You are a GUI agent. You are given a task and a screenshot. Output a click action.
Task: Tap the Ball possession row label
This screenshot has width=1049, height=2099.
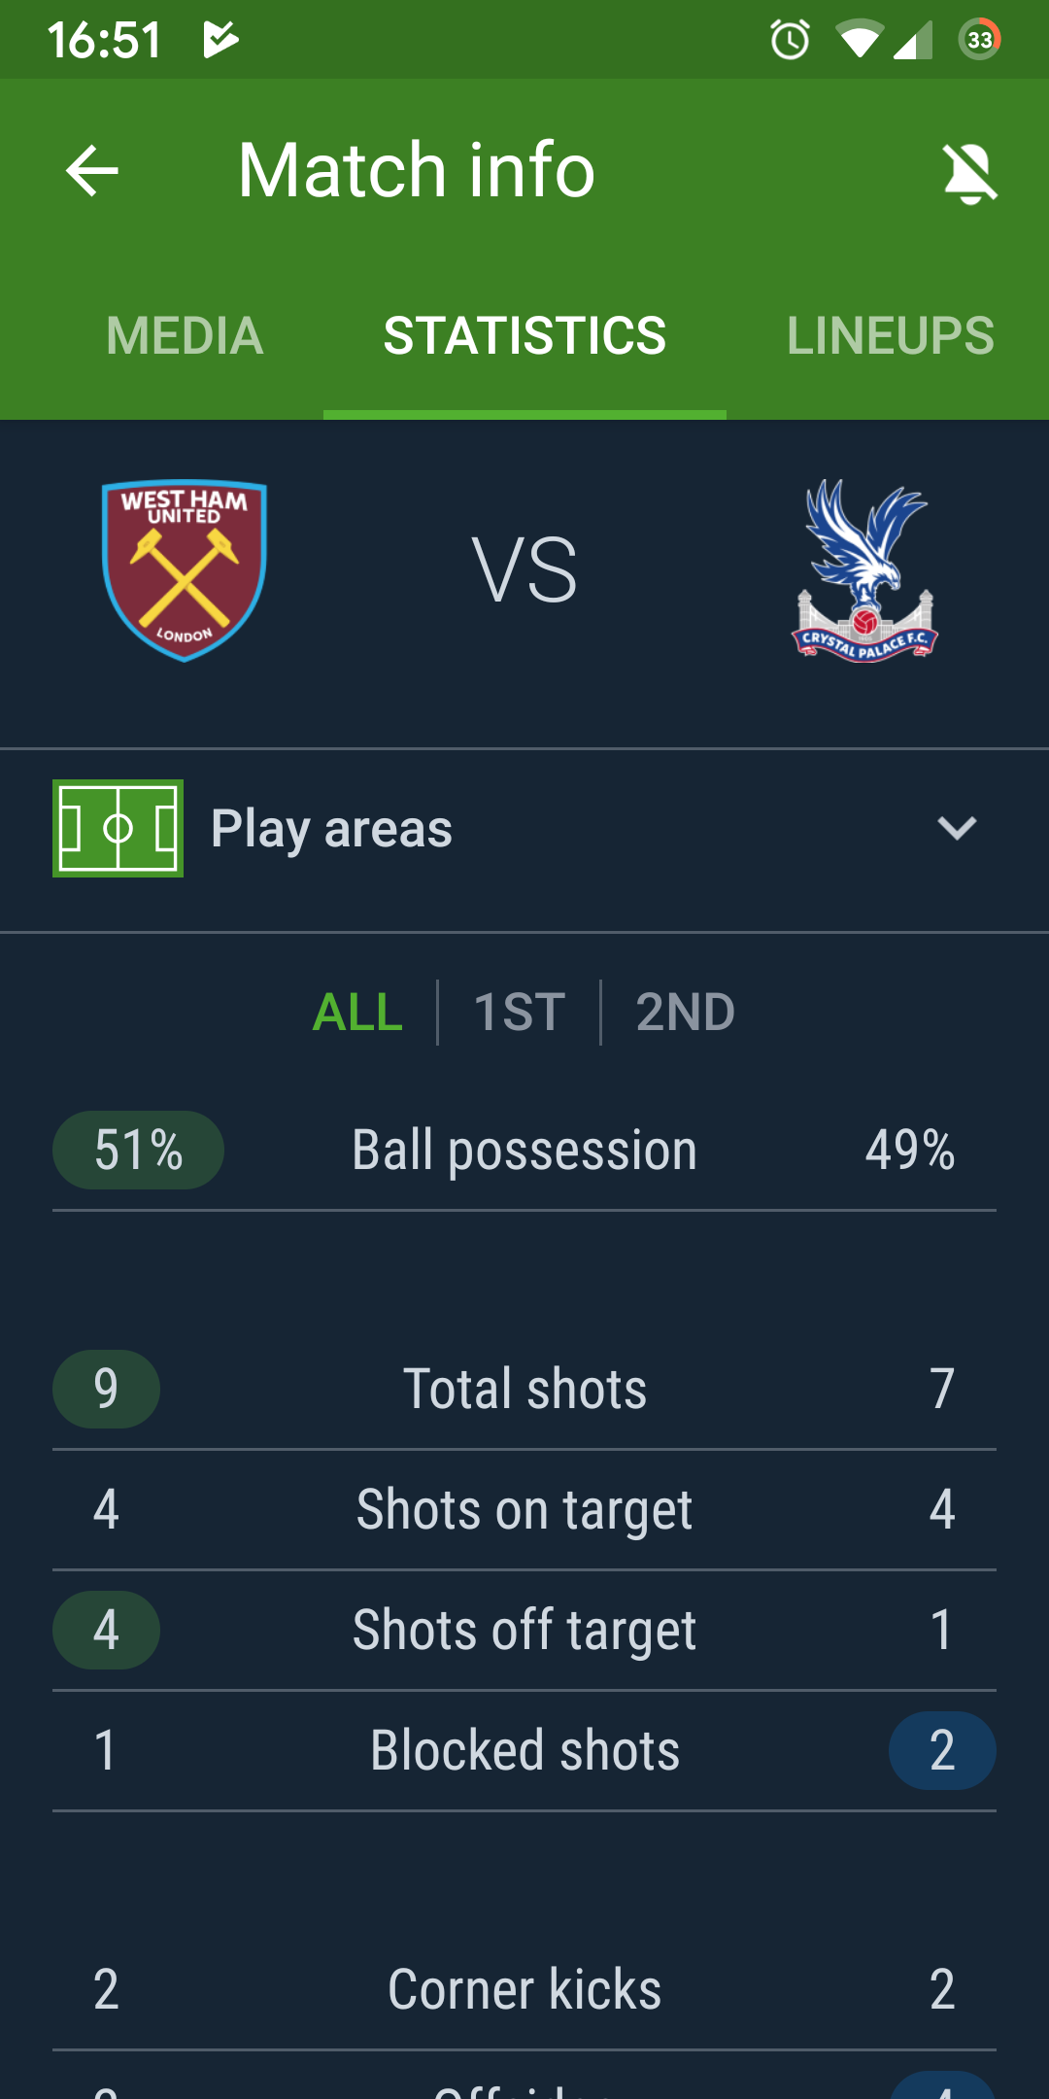click(524, 1151)
